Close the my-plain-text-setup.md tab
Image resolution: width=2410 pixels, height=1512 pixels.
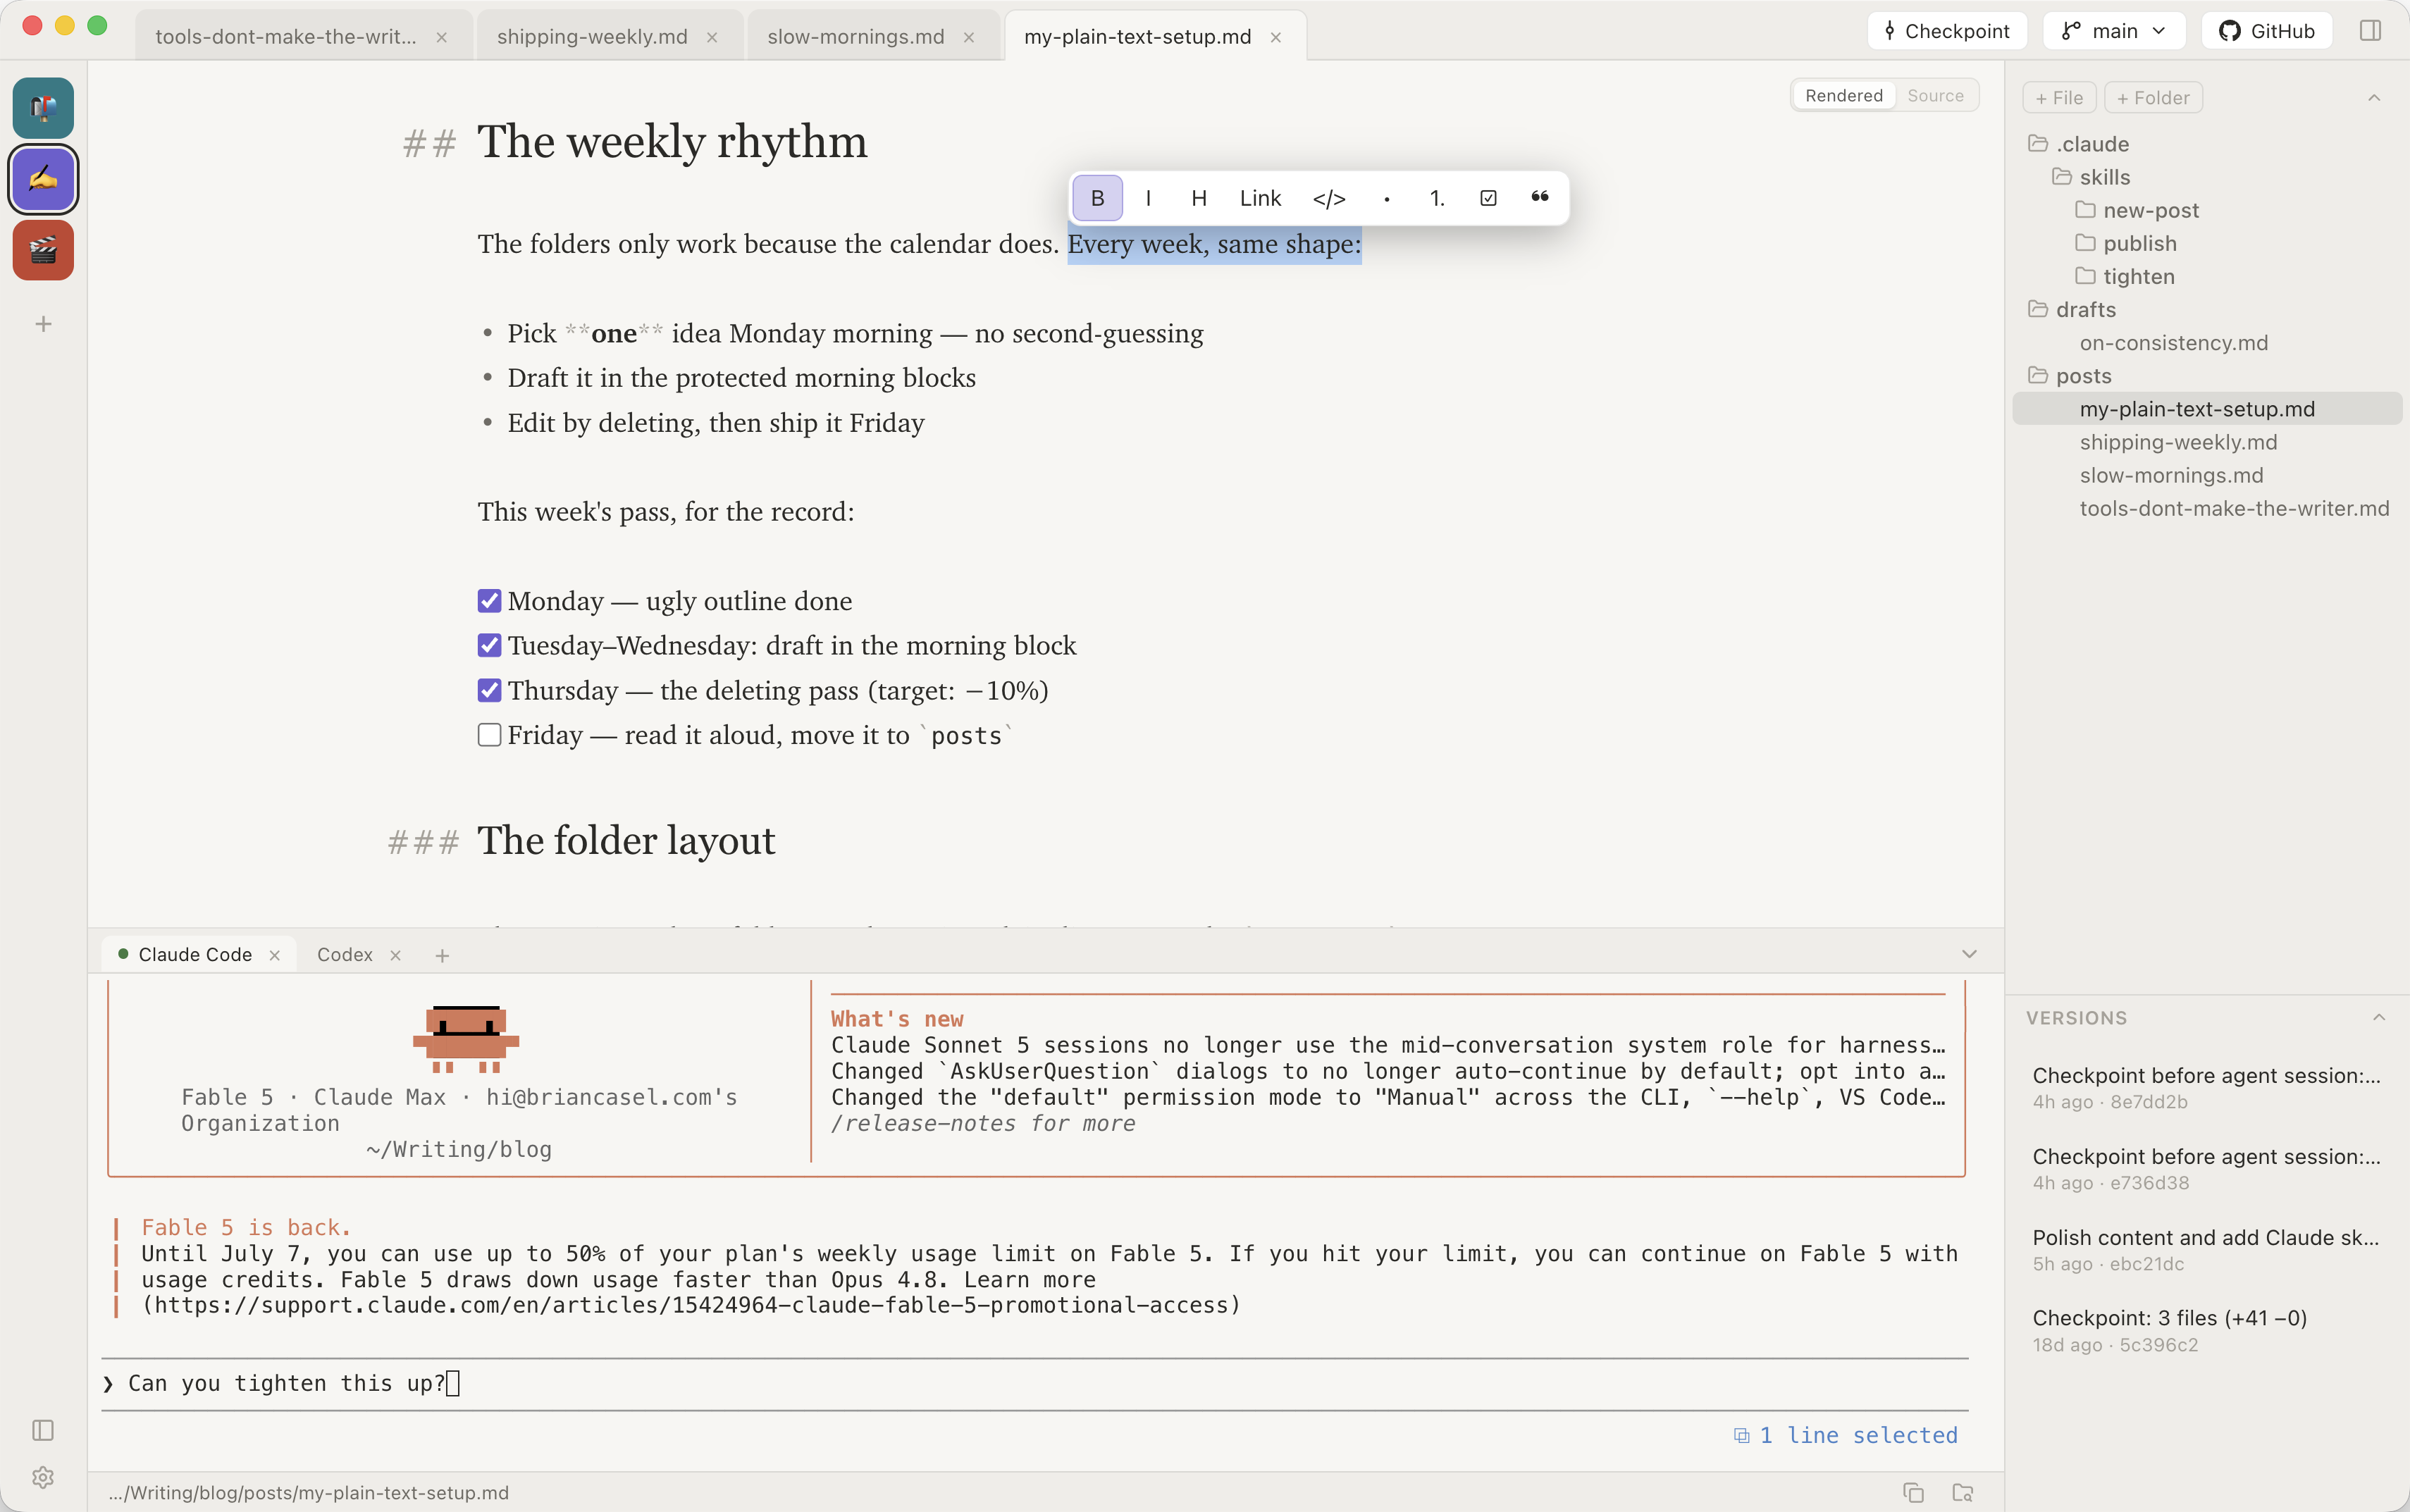coord(1276,37)
